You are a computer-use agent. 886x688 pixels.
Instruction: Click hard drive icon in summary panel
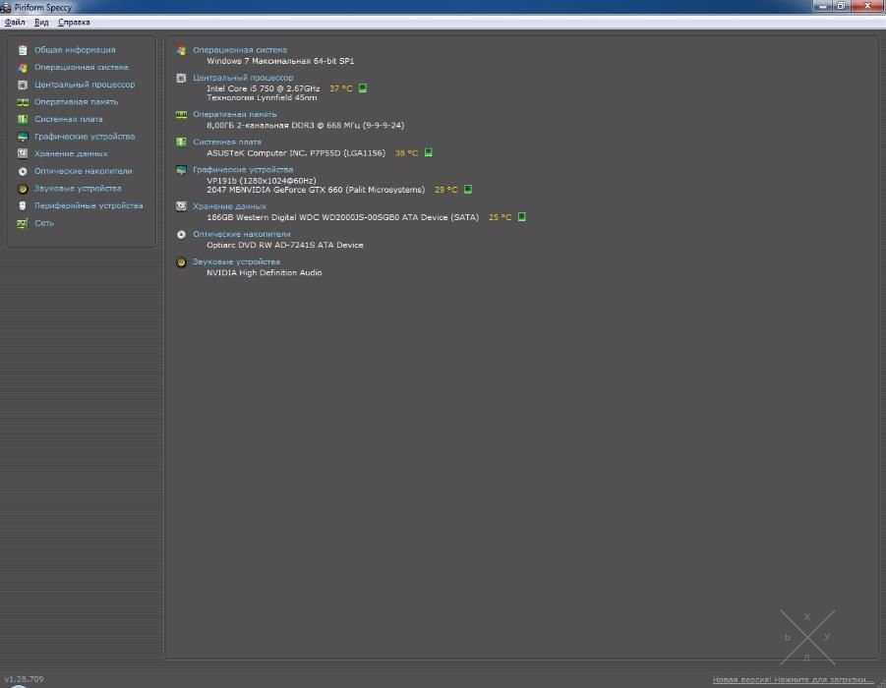[x=181, y=206]
